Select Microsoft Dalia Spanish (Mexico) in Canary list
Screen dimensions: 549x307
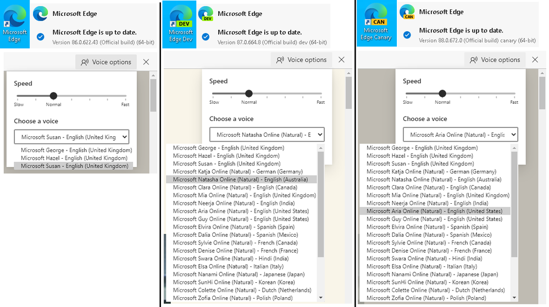[x=435, y=235]
